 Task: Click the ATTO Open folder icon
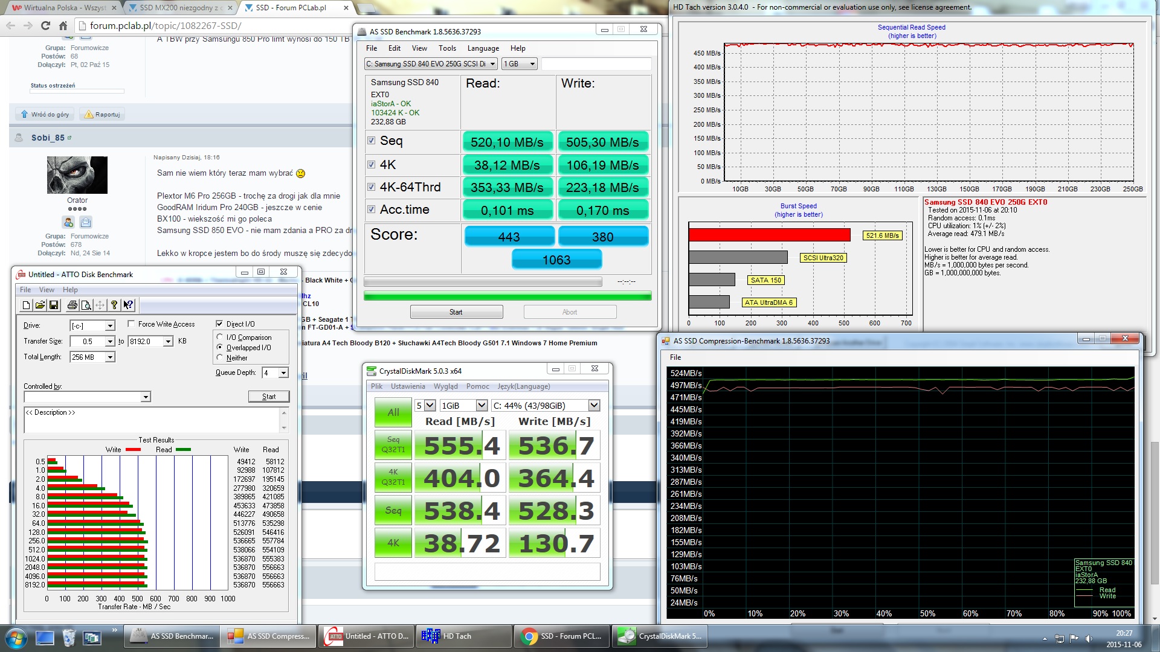[x=40, y=305]
